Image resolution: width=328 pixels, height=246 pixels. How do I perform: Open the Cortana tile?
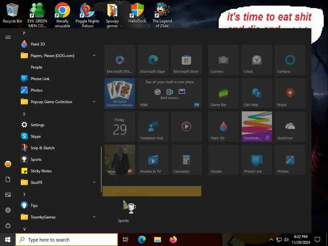tap(290, 60)
